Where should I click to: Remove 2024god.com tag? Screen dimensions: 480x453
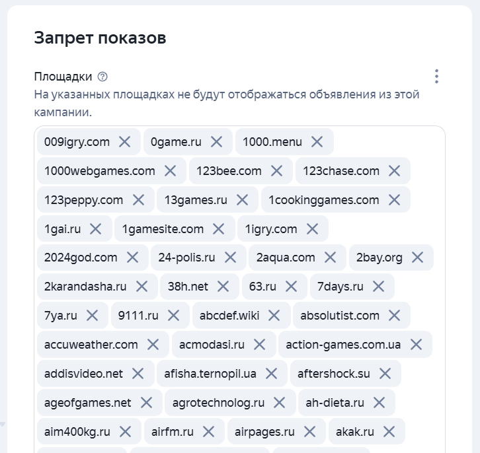point(132,258)
